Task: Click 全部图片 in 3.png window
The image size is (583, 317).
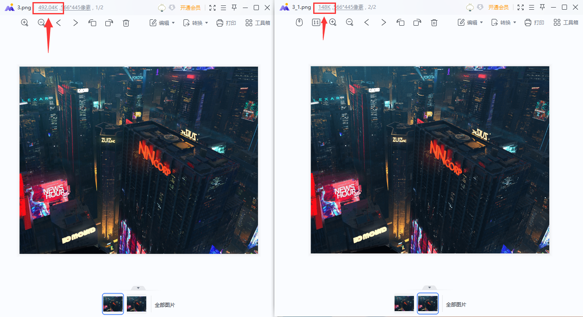Action: coord(165,305)
